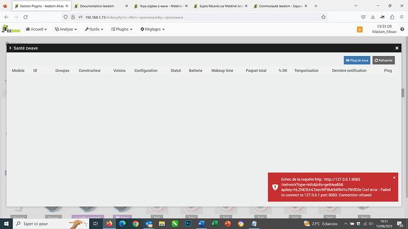Open the Outils menu
The image size is (408, 229).
pos(93,30)
